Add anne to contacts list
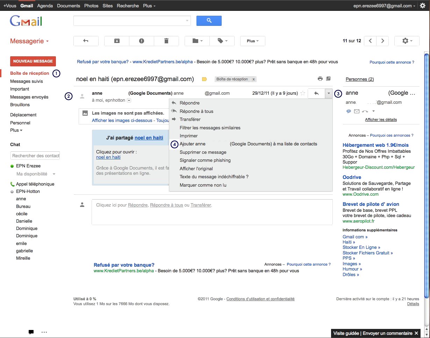The image size is (430, 338). pos(251,144)
